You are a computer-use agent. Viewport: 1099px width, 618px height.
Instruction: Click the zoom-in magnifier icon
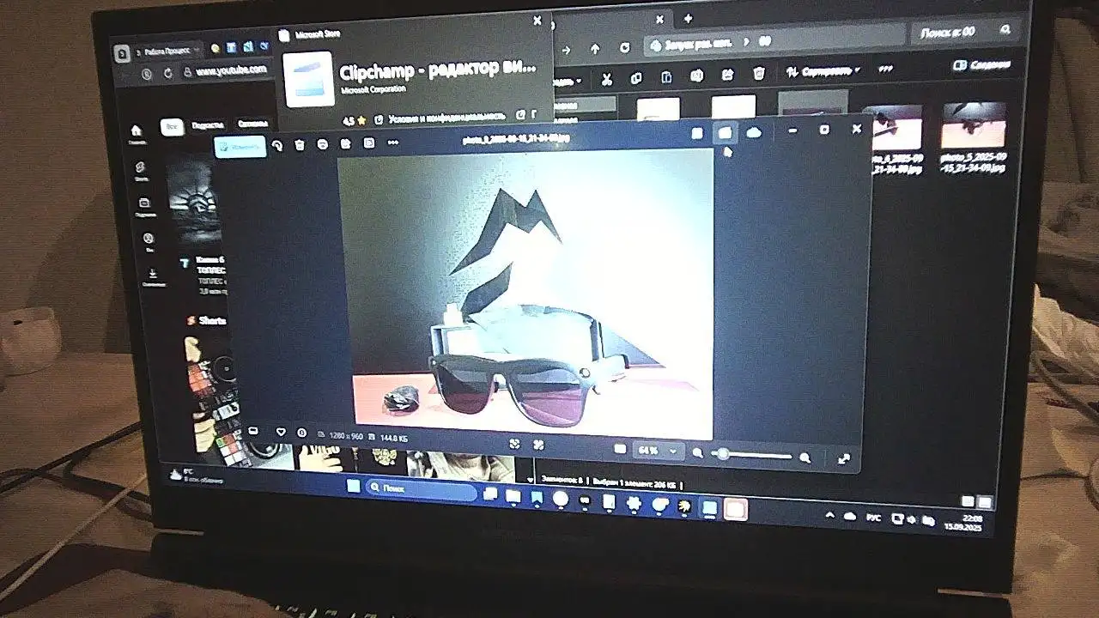[x=805, y=457]
